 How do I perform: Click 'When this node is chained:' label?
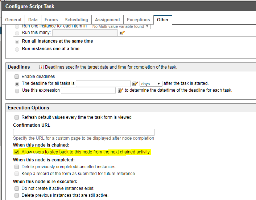point(41,145)
